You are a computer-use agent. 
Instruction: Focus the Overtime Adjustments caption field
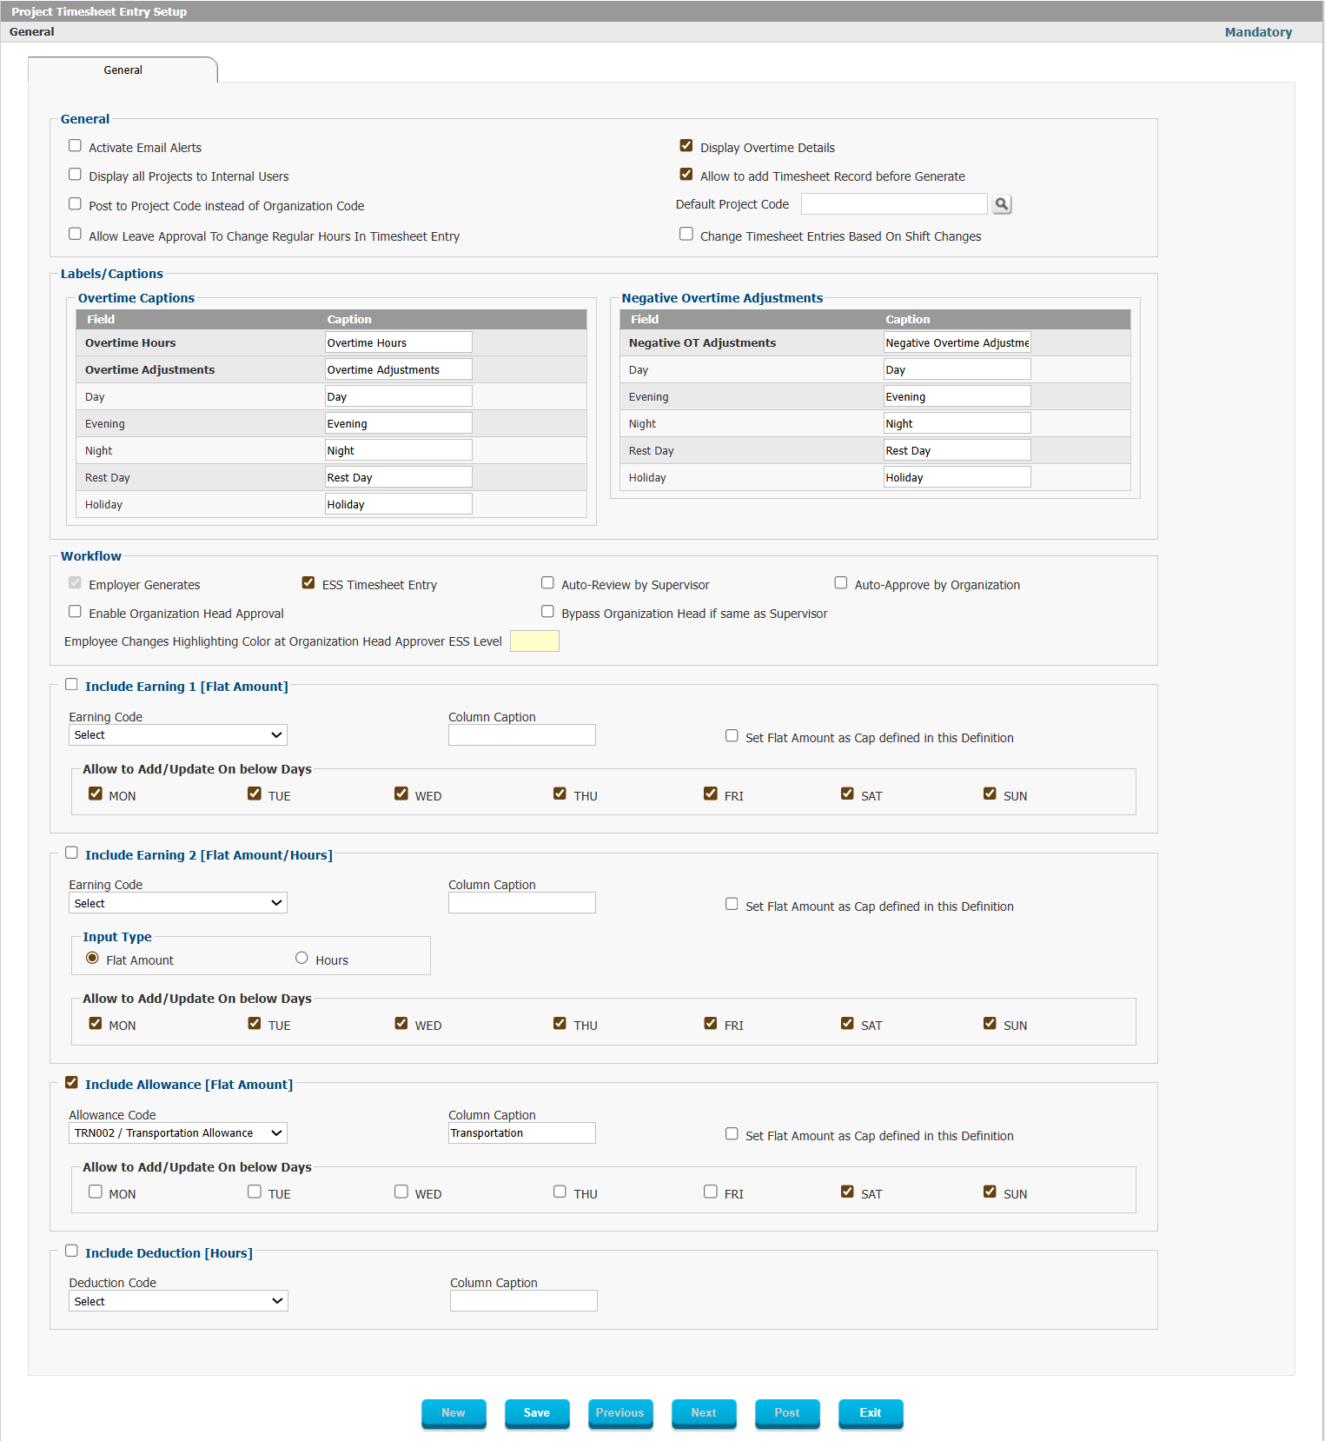coord(399,369)
